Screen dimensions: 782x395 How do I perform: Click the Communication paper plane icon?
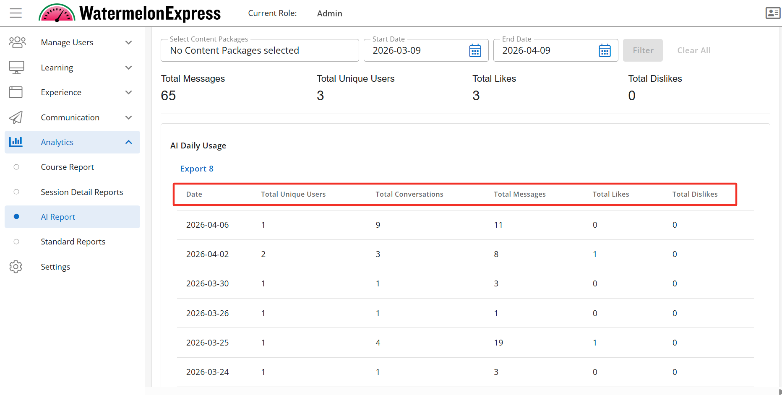[x=16, y=117]
